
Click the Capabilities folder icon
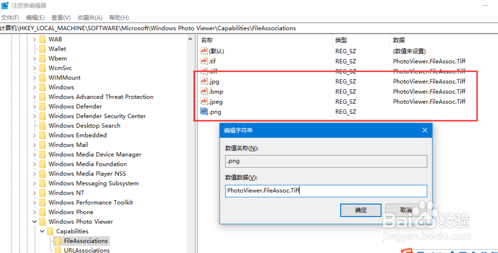pyautogui.click(x=50, y=231)
